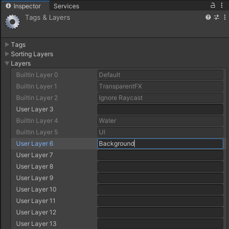
Task: Click the User Layer 6 Background field
Action: point(160,144)
